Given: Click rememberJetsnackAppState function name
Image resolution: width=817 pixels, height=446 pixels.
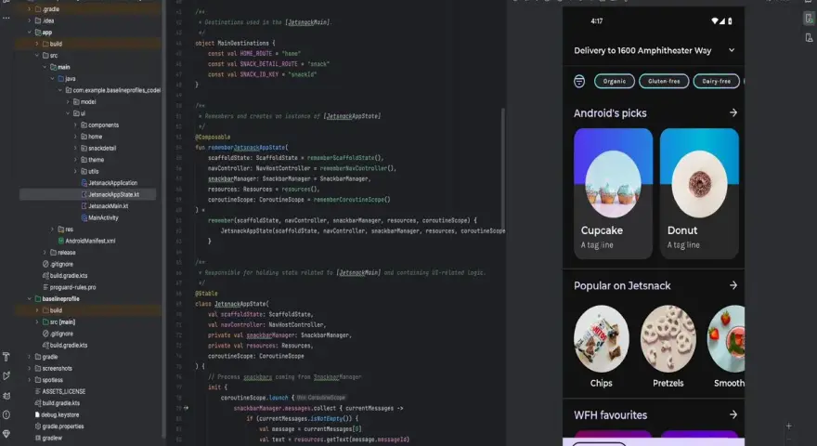Looking at the screenshot, I should [247, 148].
